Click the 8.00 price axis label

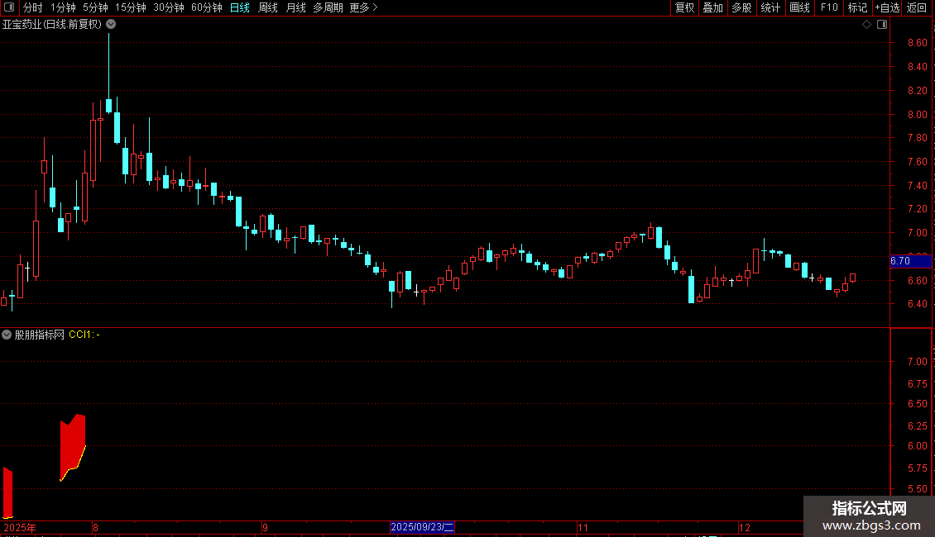click(917, 114)
